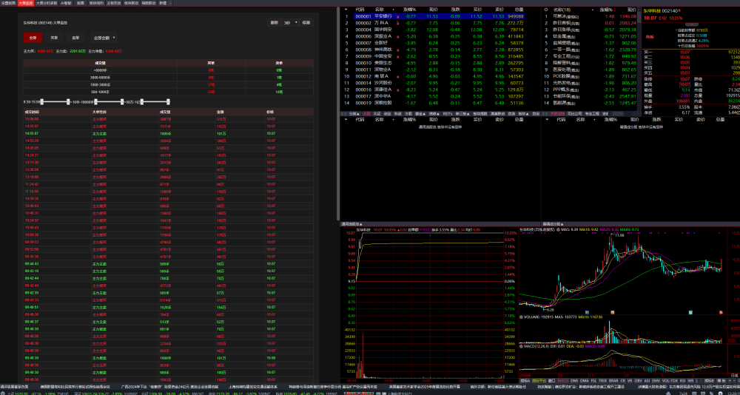The width and height of the screenshot is (740, 395).
Task: Click the plus icon to add a page tab
Action: click(x=170, y=3)
